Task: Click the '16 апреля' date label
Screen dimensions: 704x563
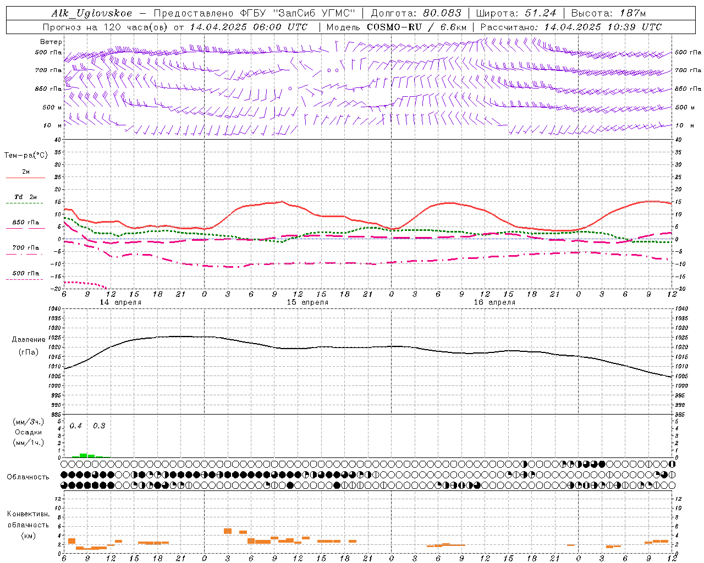Action: [x=494, y=302]
